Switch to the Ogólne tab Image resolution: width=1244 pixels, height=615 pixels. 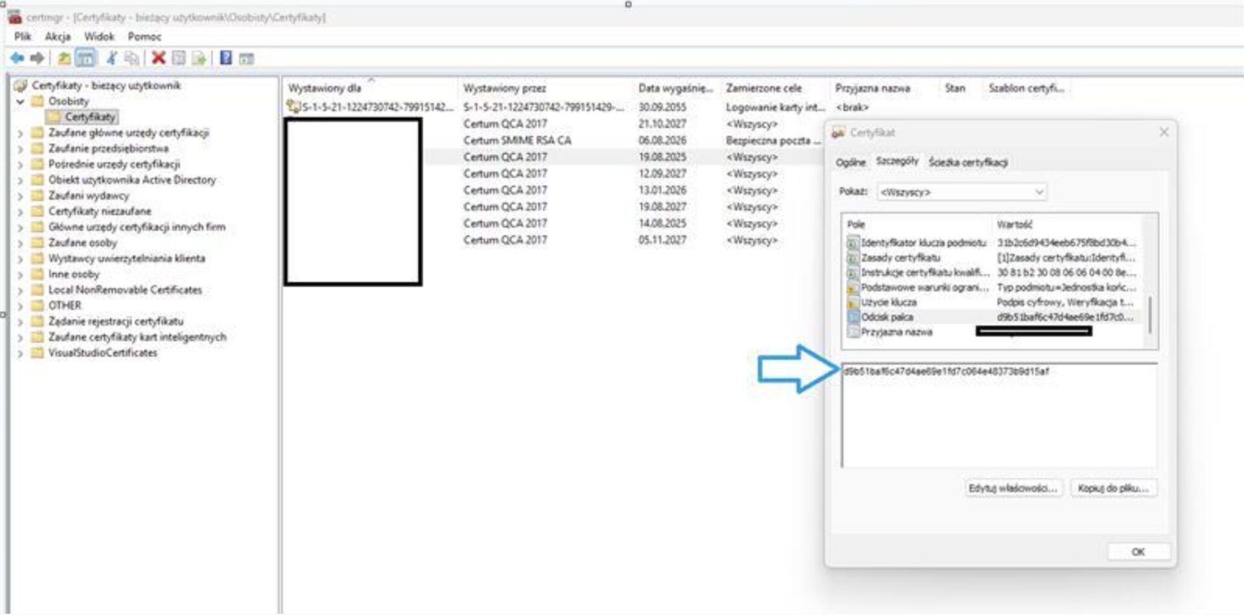coord(850,162)
